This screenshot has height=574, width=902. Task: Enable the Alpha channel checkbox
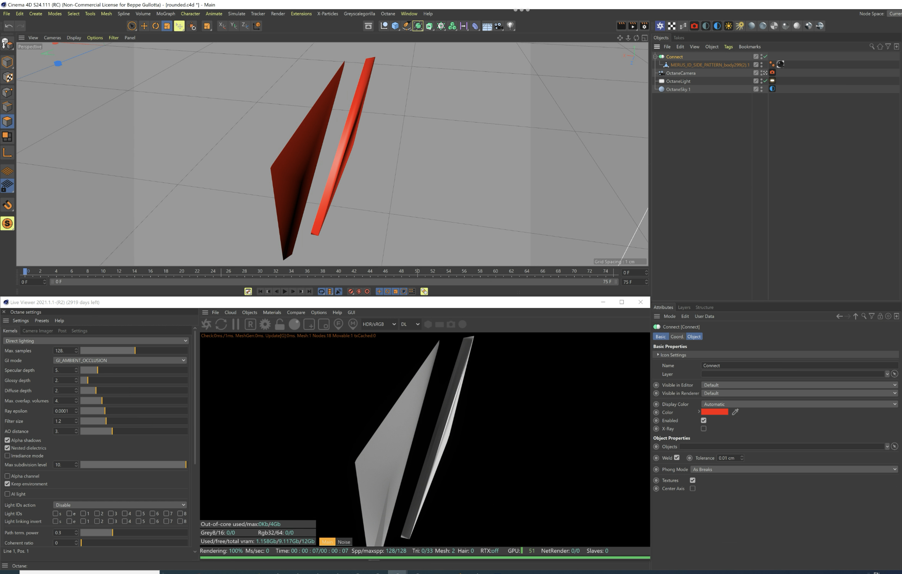pyautogui.click(x=7, y=476)
